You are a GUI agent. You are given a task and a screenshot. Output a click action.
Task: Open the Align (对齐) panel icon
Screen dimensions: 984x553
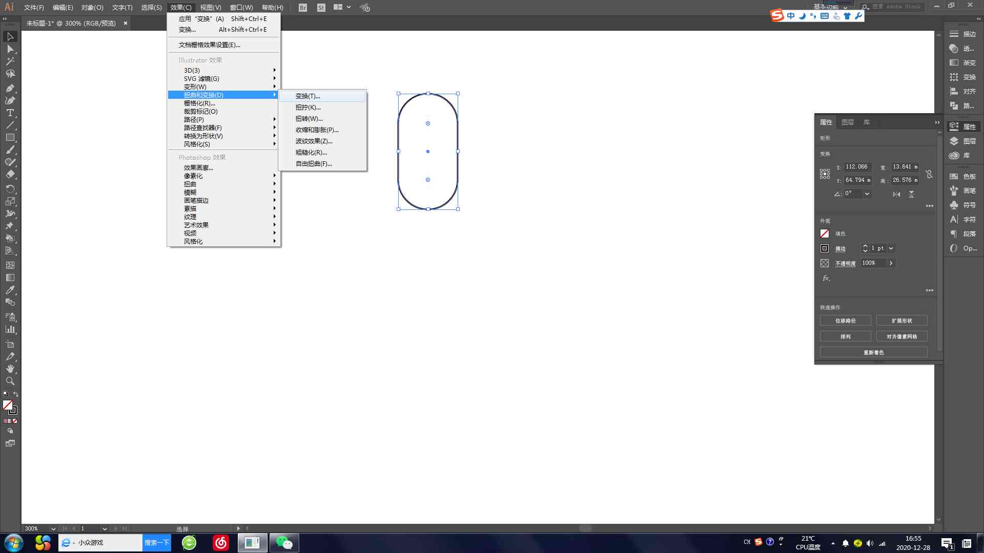954,91
